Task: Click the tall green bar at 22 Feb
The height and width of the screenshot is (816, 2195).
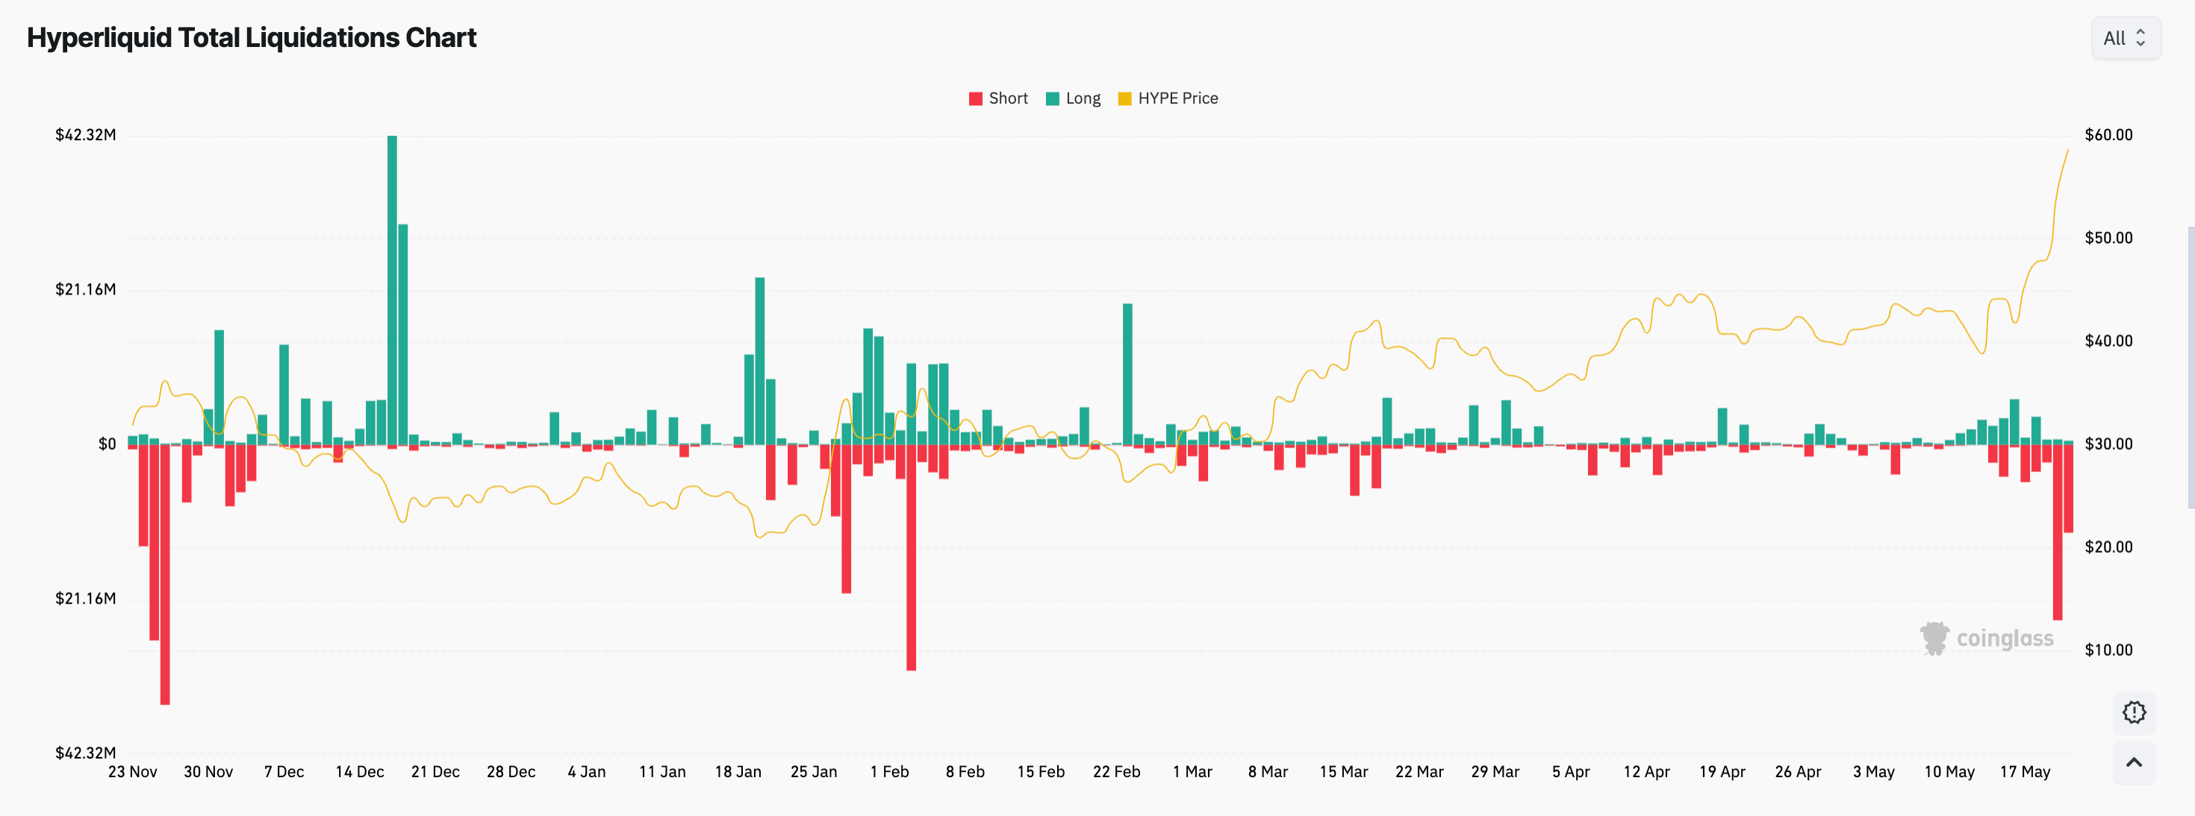Action: (1127, 374)
